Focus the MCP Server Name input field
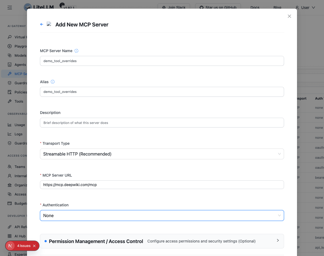324x256 pixels. coord(162,61)
